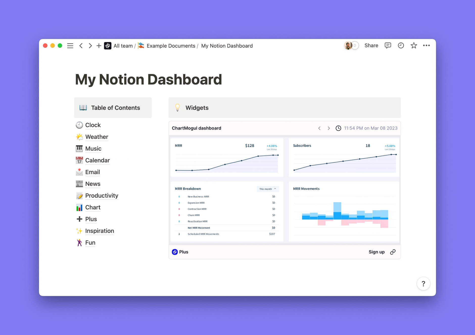Show next ChartMogul snapshot
Screen dimensions: 475x335
[x=329, y=128]
